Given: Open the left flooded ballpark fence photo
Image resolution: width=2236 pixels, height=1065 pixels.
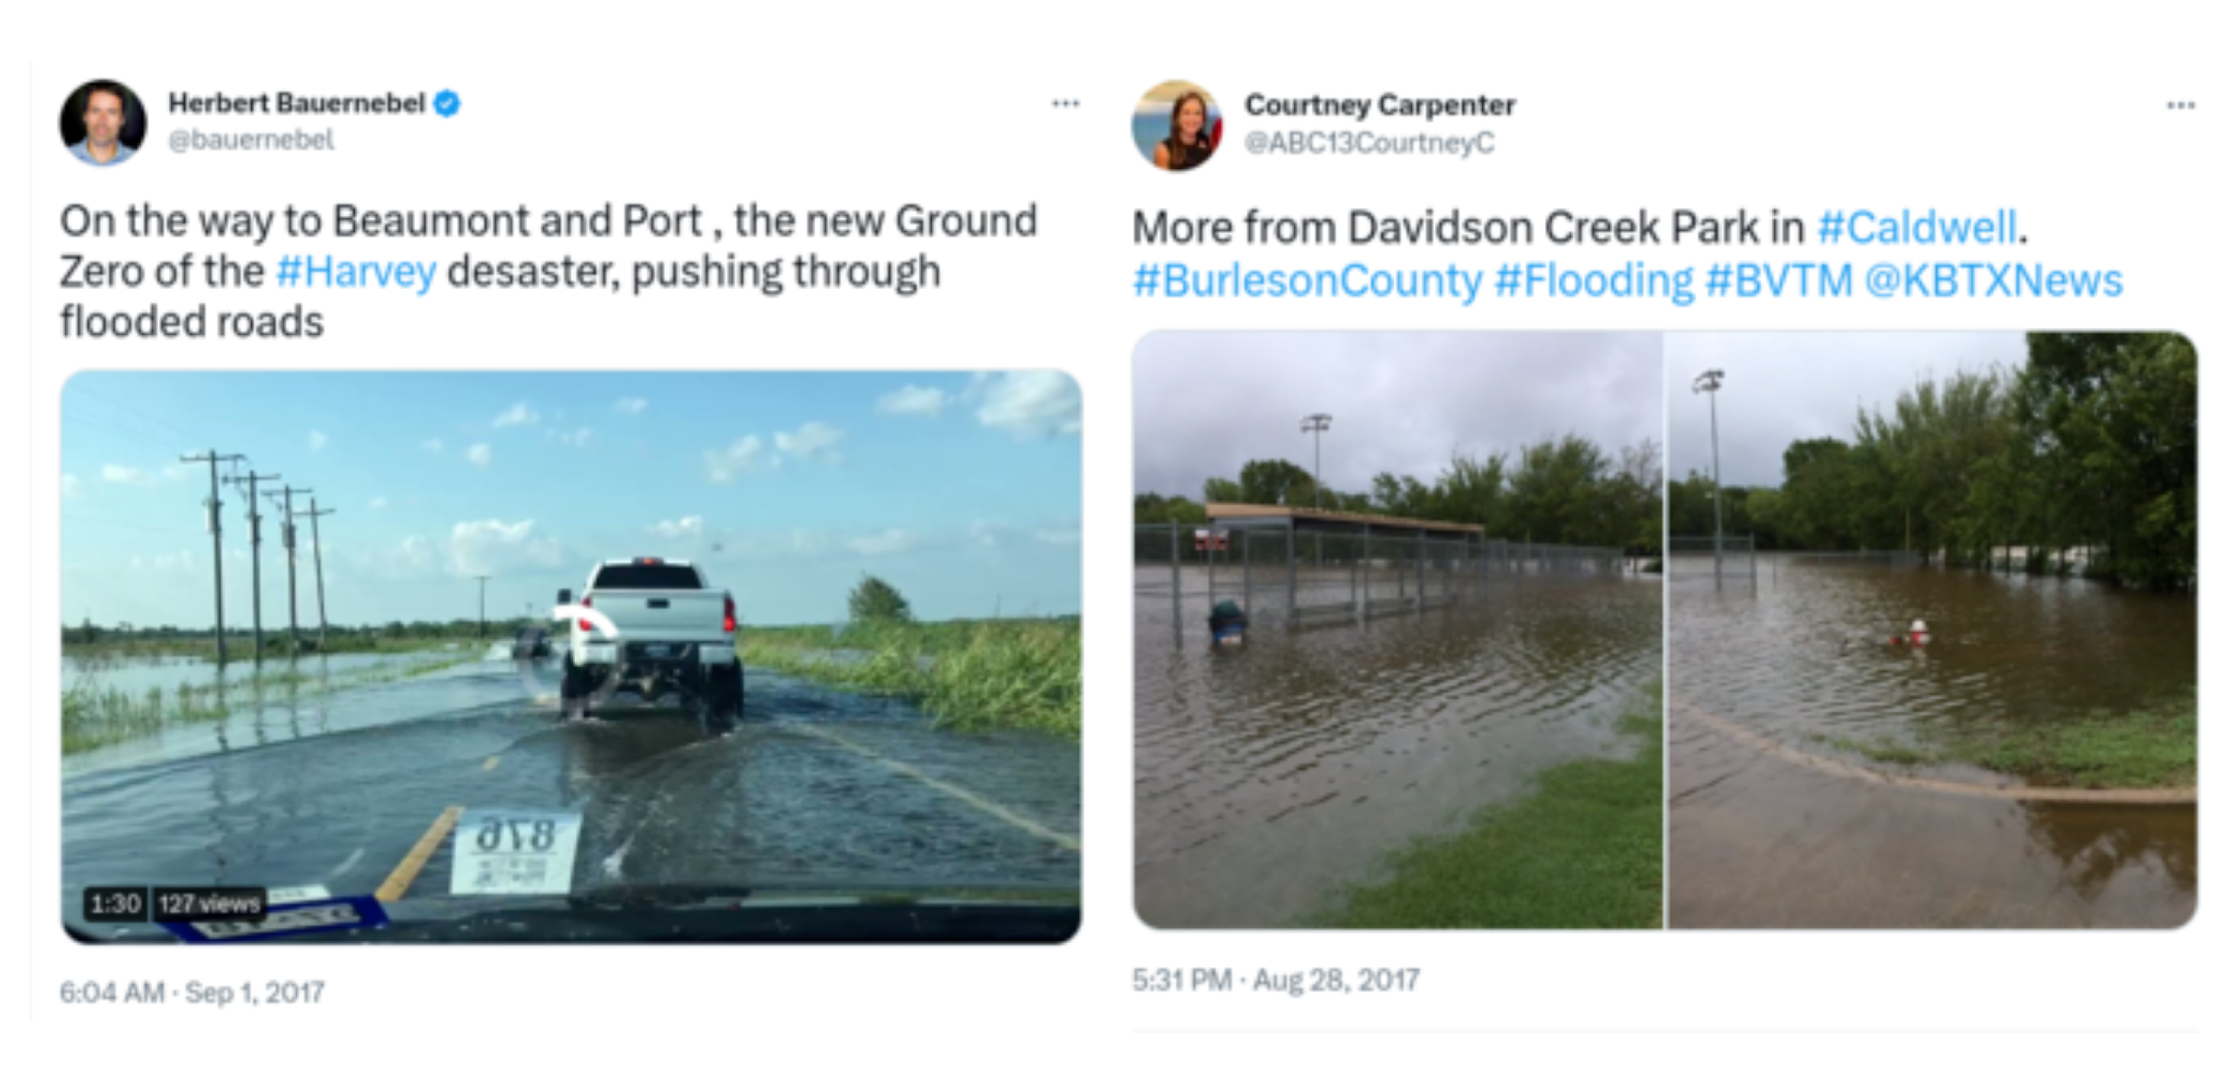Looking at the screenshot, I should [x=1397, y=630].
